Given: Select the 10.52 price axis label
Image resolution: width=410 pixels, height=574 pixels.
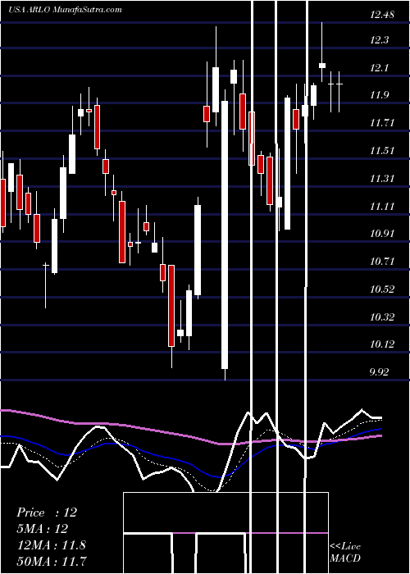Looking at the screenshot, I should (382, 289).
